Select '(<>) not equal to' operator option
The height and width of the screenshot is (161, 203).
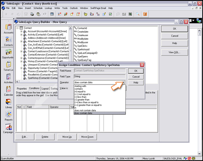tap(100, 94)
